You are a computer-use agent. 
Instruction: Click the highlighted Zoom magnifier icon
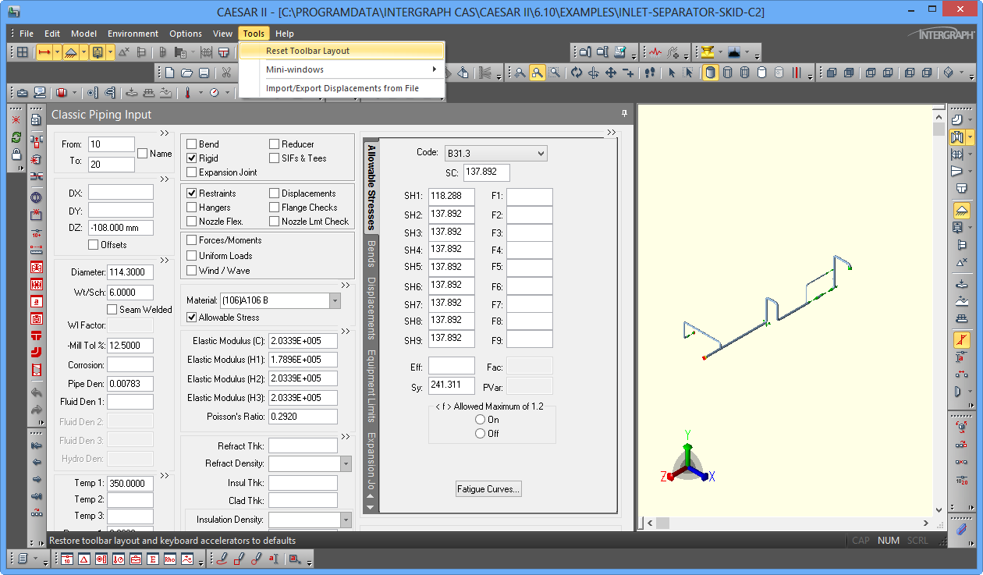point(538,73)
